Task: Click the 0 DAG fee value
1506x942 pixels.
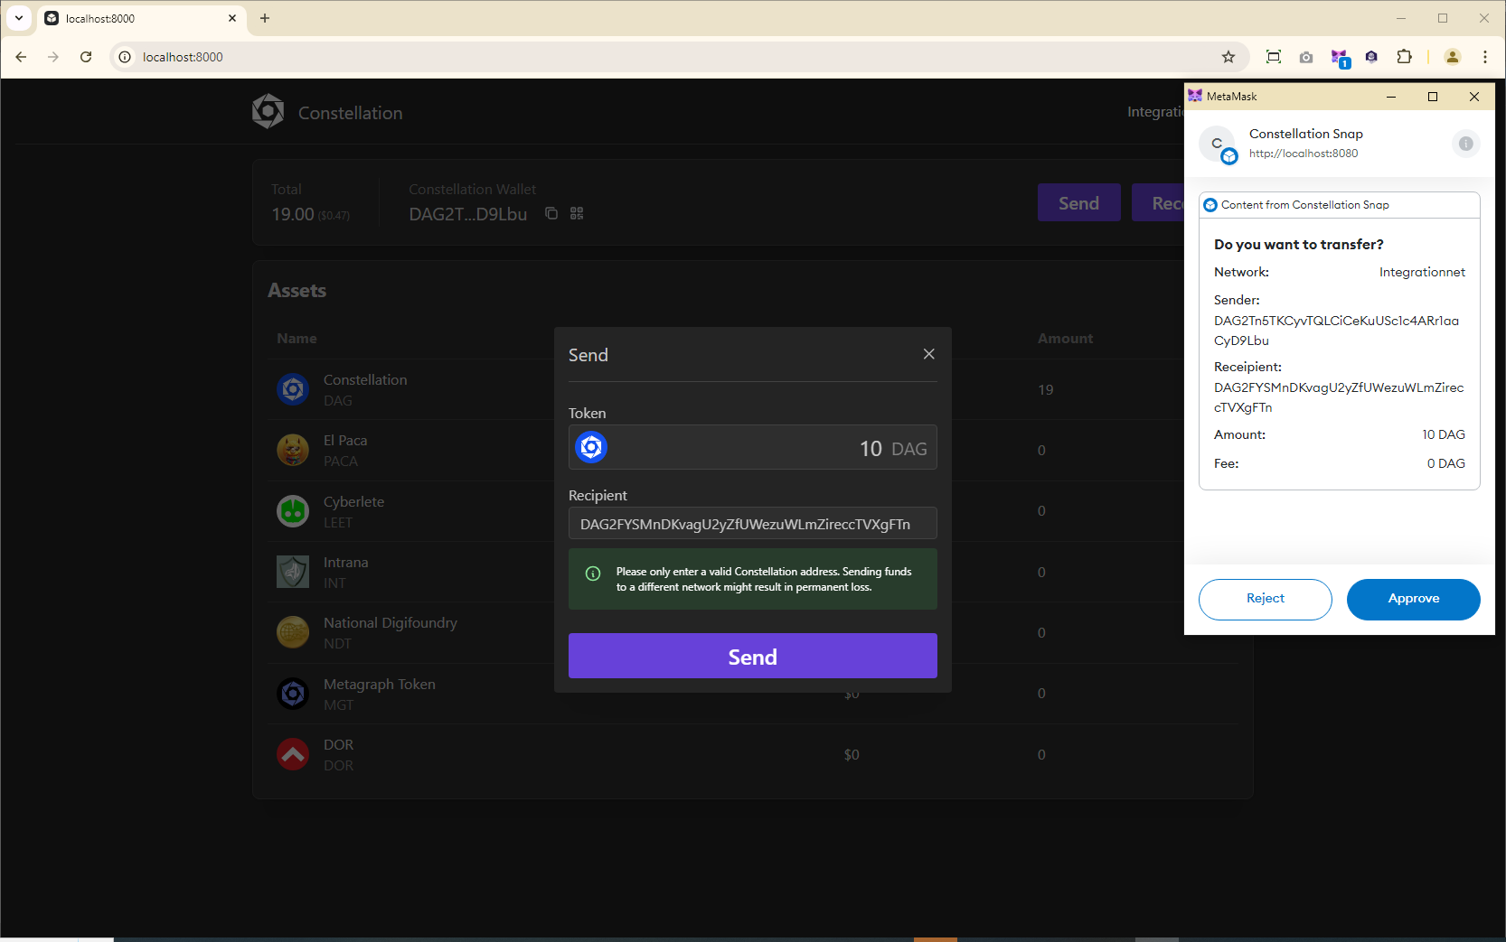Action: (1445, 463)
